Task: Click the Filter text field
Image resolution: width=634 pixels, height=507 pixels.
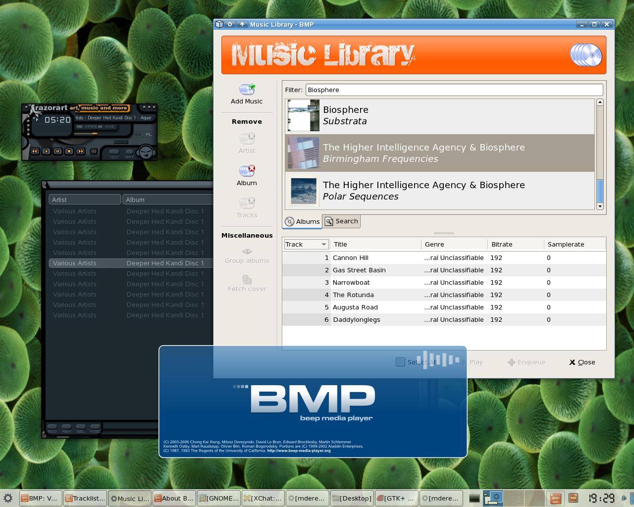Action: click(454, 90)
